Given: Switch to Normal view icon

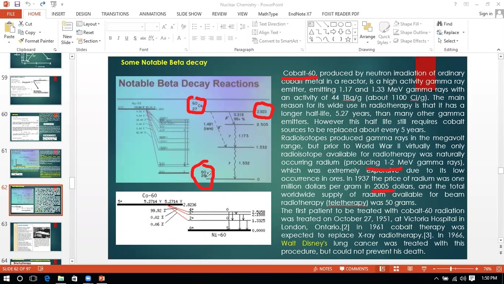Looking at the screenshot, I should [382, 269].
